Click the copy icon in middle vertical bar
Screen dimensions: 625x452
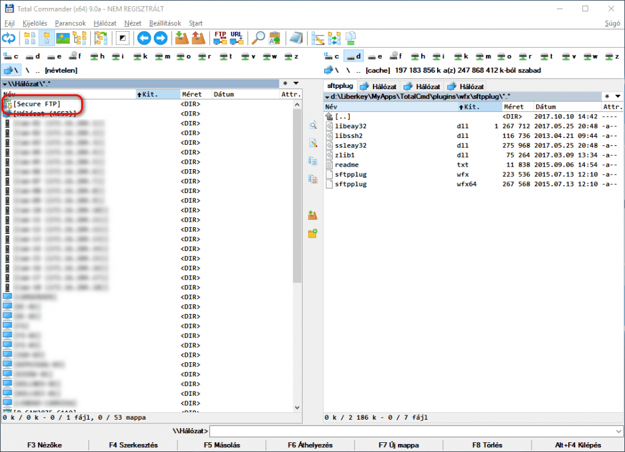coord(313,161)
